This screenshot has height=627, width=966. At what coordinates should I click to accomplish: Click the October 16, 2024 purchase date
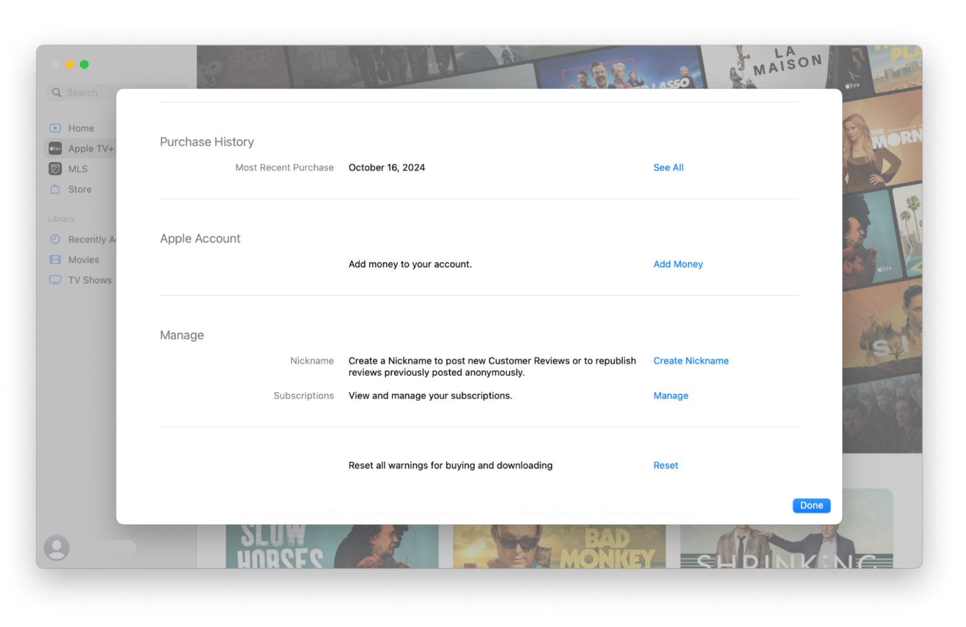click(x=387, y=168)
